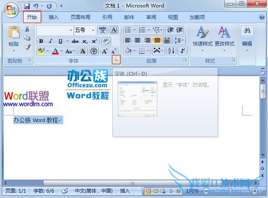Open underline style dropdown arrow

pyautogui.click(x=67, y=41)
